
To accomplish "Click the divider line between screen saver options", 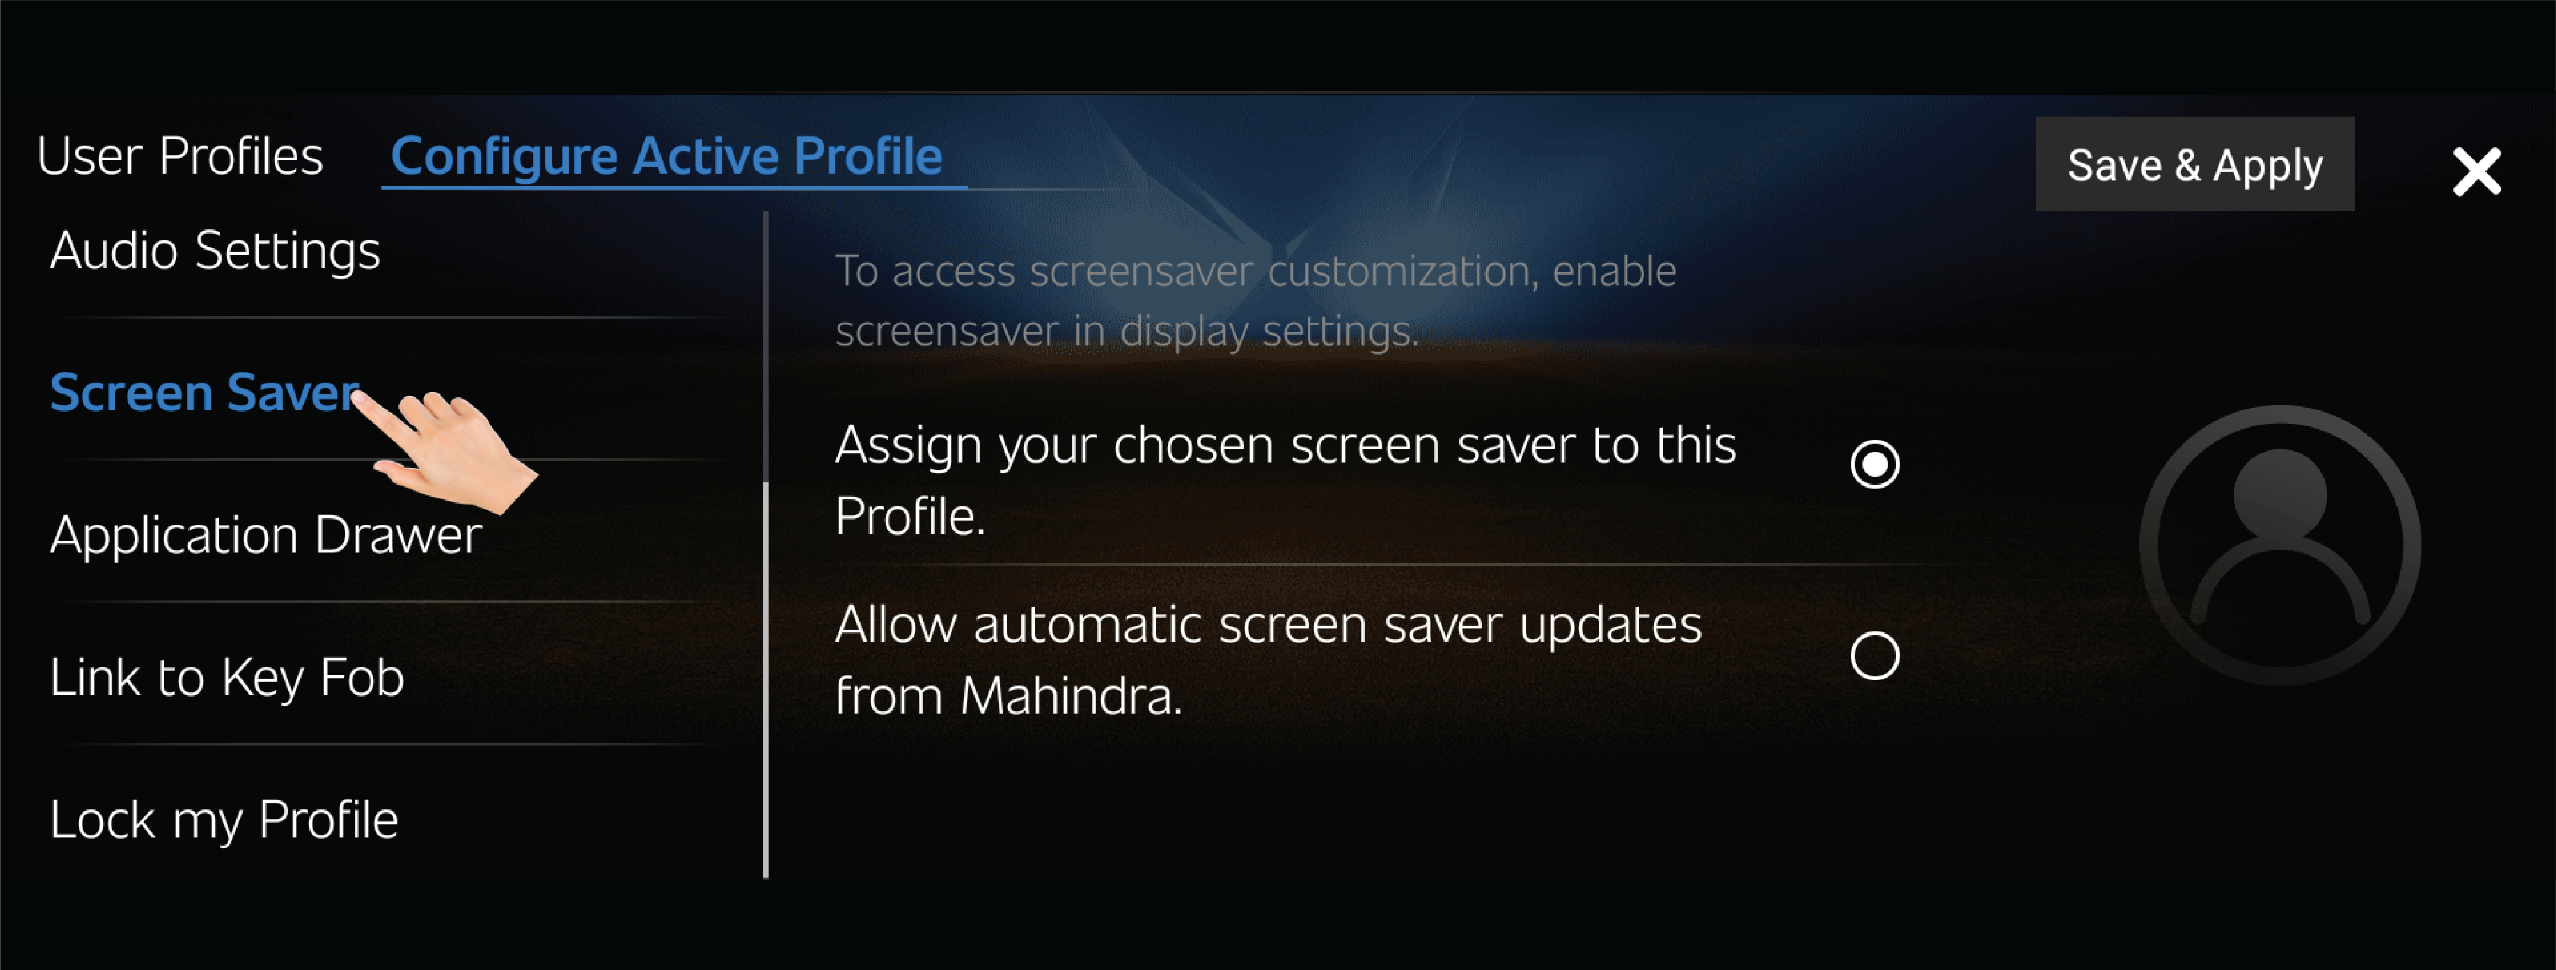I will coord(1389,565).
